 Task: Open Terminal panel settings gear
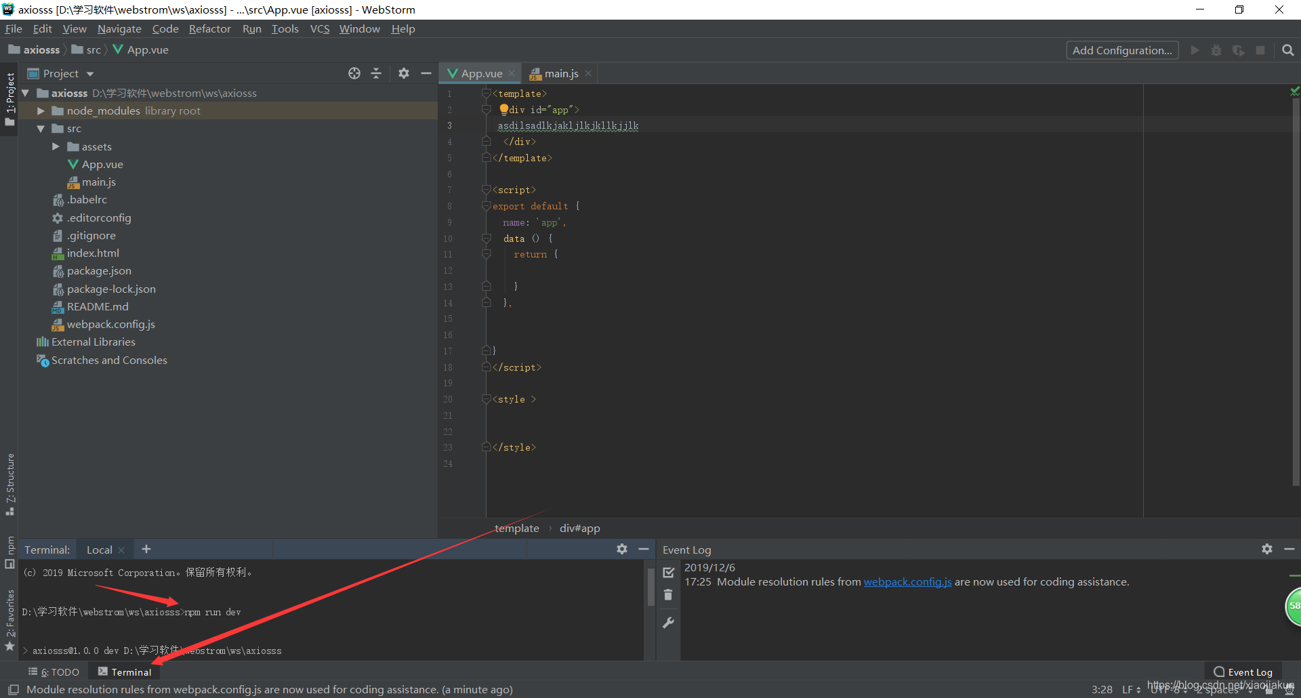[x=622, y=549]
